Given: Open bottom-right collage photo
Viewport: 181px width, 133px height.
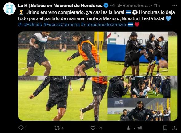Looking at the screenshot, I should pos(138,99).
